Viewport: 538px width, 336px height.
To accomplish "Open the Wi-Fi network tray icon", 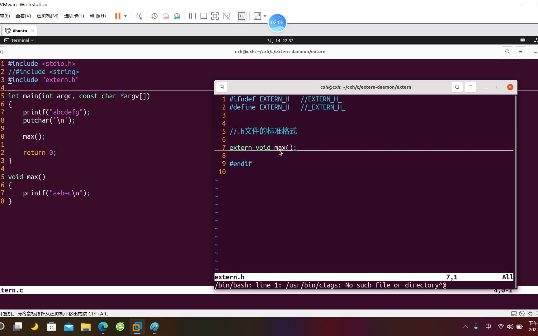I will tap(501, 327).
